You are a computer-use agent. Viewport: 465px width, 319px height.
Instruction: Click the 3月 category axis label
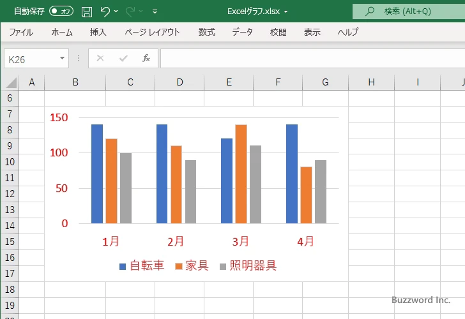click(241, 241)
